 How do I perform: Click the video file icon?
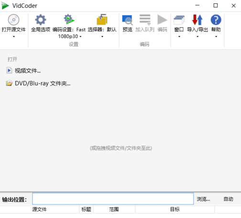tap(9, 70)
